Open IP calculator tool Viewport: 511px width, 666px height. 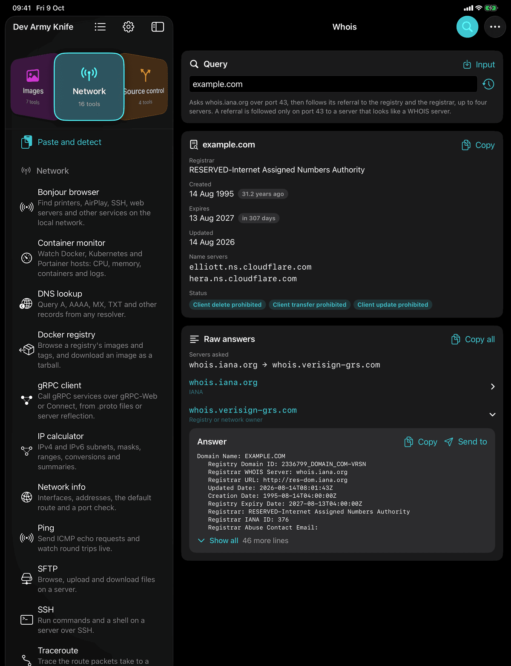click(89, 451)
